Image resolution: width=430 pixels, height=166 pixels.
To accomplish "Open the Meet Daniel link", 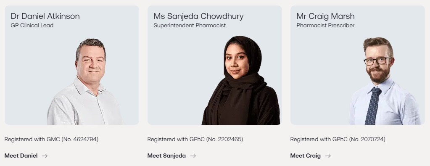I will (x=26, y=156).
